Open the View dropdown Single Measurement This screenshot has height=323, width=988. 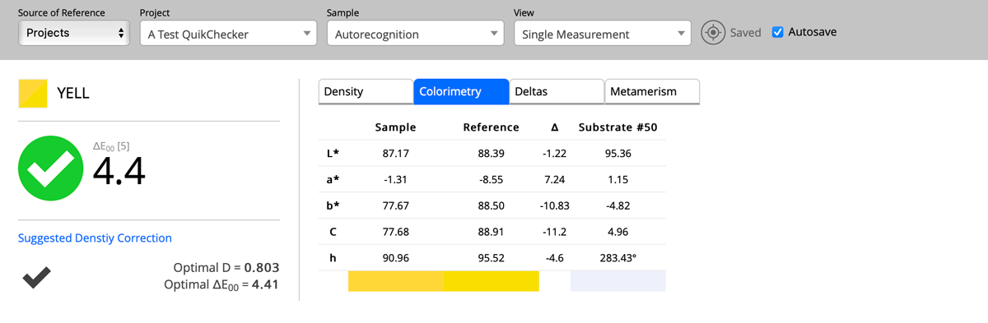tap(602, 34)
